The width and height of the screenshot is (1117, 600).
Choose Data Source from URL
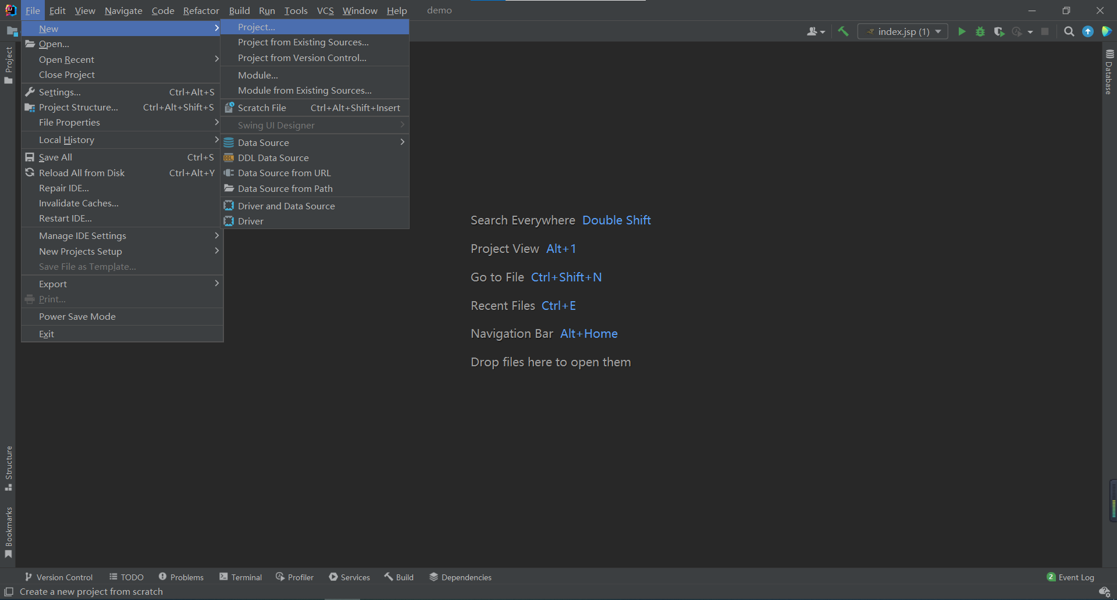pos(315,173)
